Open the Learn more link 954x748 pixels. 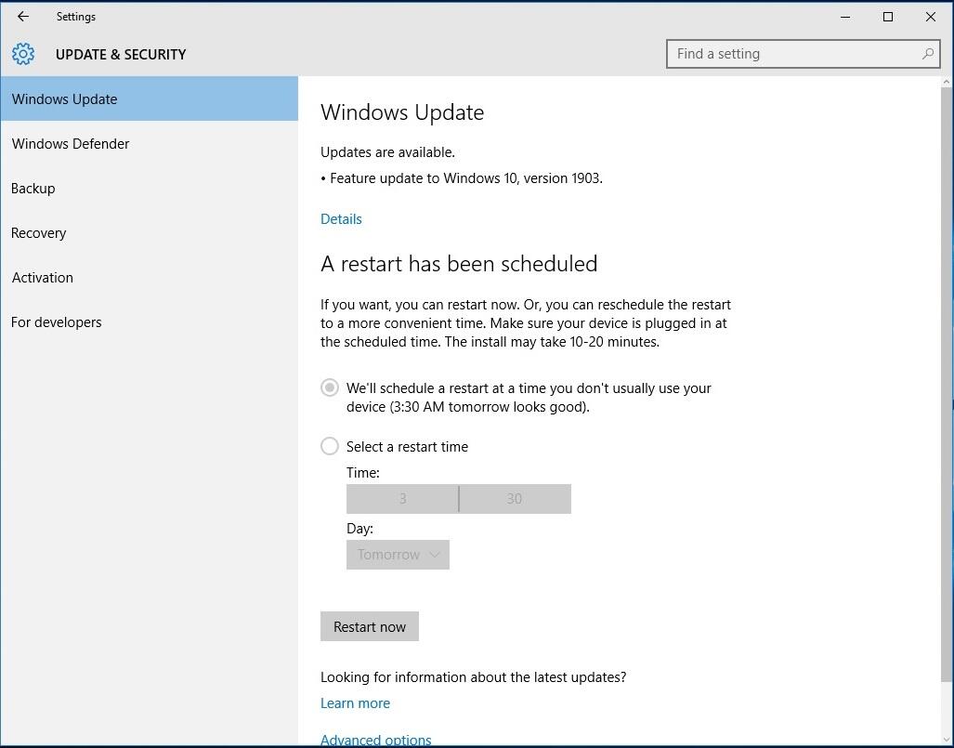(x=356, y=703)
